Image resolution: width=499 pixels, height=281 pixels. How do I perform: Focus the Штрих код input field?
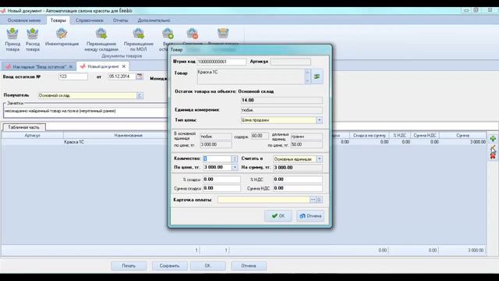point(221,62)
